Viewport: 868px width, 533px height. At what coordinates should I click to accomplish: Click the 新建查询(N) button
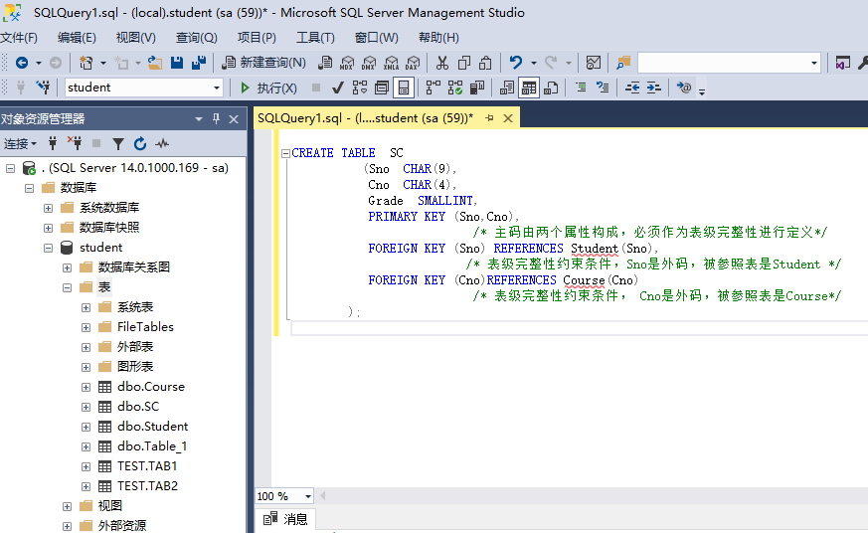[x=264, y=63]
